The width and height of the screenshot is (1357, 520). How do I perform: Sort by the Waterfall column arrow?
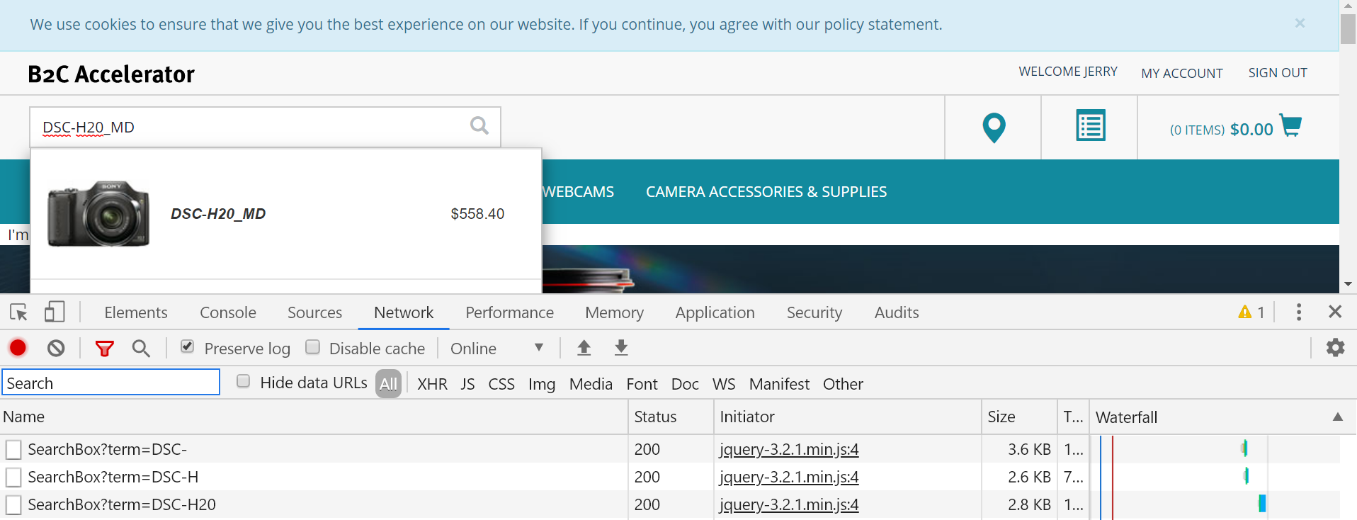coord(1337,417)
